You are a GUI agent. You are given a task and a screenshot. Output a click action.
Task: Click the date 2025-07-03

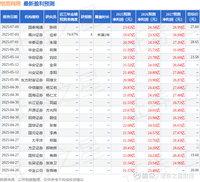10,34
